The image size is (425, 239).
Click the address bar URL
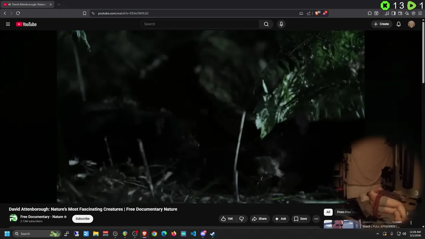123,13
